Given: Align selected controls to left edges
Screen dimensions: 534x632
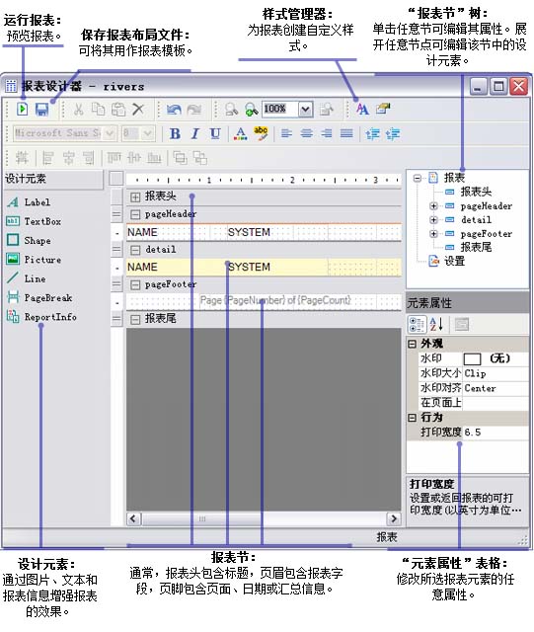Looking at the screenshot, I should point(48,158).
